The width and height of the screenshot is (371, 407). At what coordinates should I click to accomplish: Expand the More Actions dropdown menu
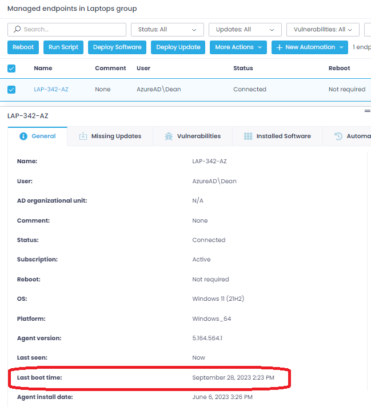point(238,47)
